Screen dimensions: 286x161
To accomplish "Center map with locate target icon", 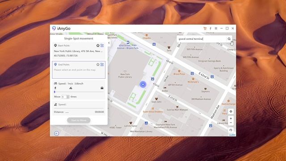I will (231, 111).
